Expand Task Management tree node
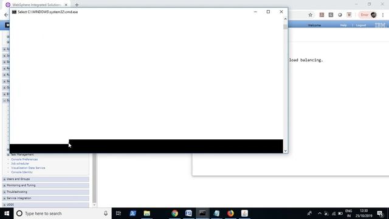 [8, 155]
